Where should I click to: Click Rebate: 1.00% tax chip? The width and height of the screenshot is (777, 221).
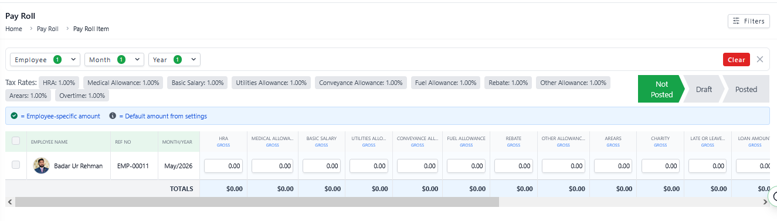pos(508,83)
